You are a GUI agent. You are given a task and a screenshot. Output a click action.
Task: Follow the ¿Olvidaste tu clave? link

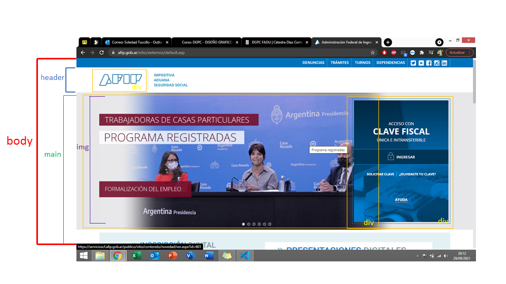pos(417,174)
